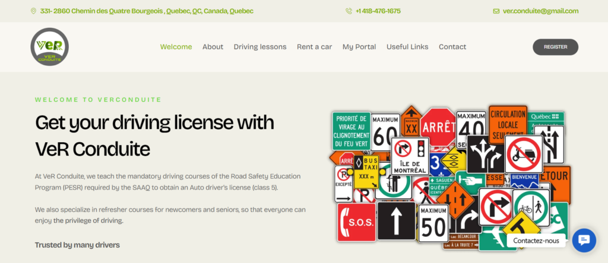The width and height of the screenshot is (608, 263).
Task: Click ver.conduite@gmail.com email link
Action: [540, 11]
